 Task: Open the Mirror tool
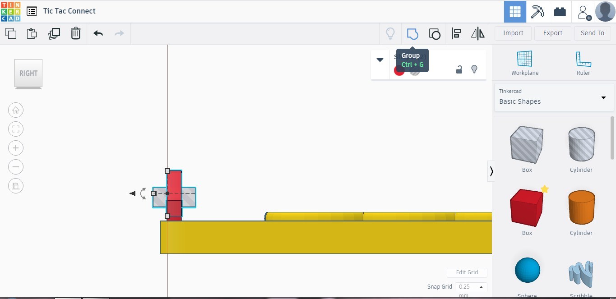coord(477,33)
